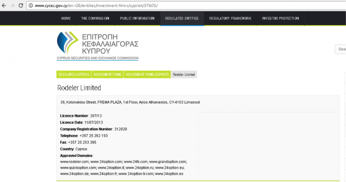Go to INVESTMENT FIRMS (CYPRIOT) breadcrumb

coord(147,74)
